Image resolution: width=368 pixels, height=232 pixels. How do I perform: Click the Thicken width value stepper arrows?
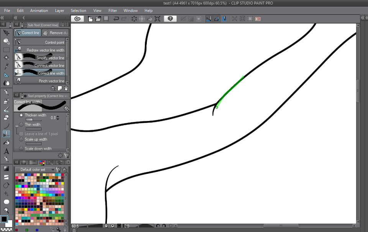58,118
